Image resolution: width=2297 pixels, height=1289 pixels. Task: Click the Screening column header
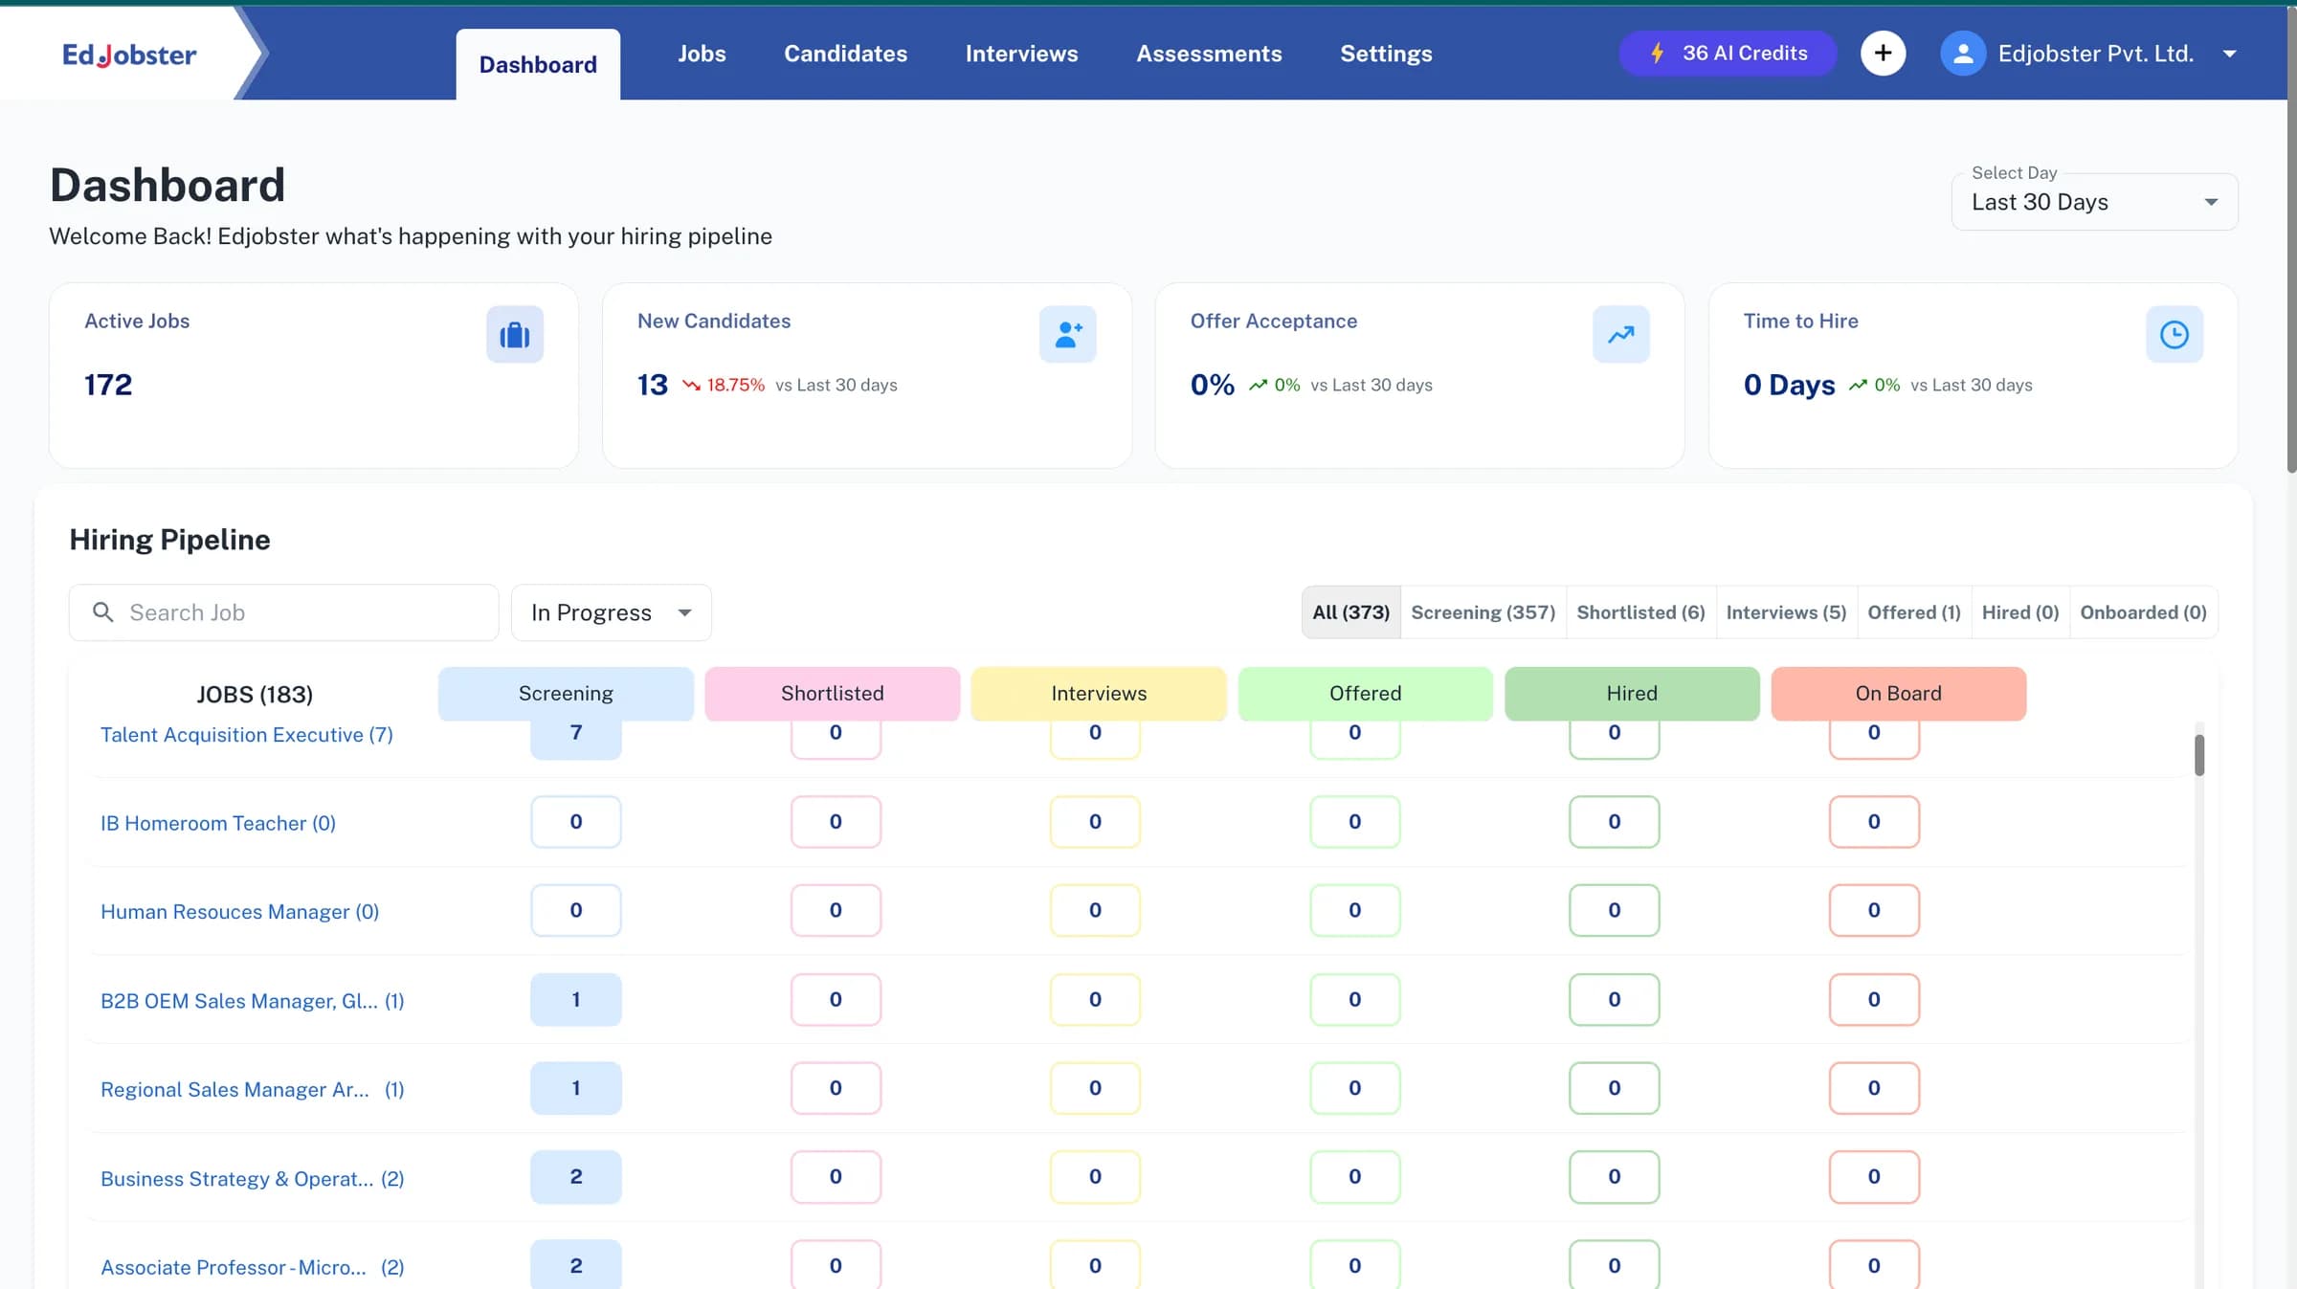point(566,694)
